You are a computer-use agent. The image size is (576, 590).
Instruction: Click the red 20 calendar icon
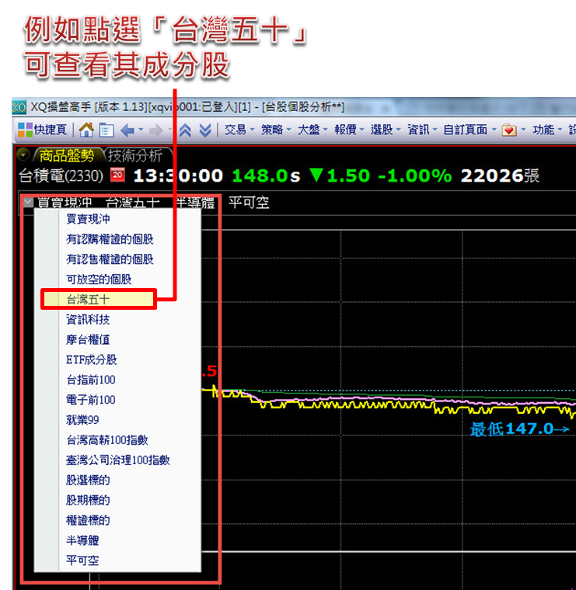(118, 175)
